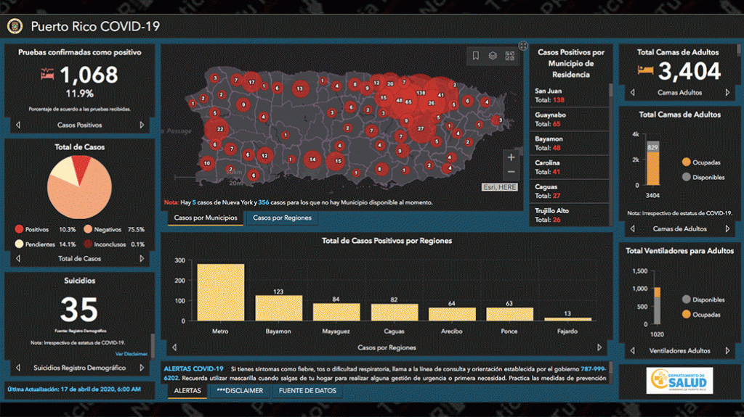Viewport: 744px width, 417px height.
Task: Zoom in on the map with plus
Action: (511, 157)
